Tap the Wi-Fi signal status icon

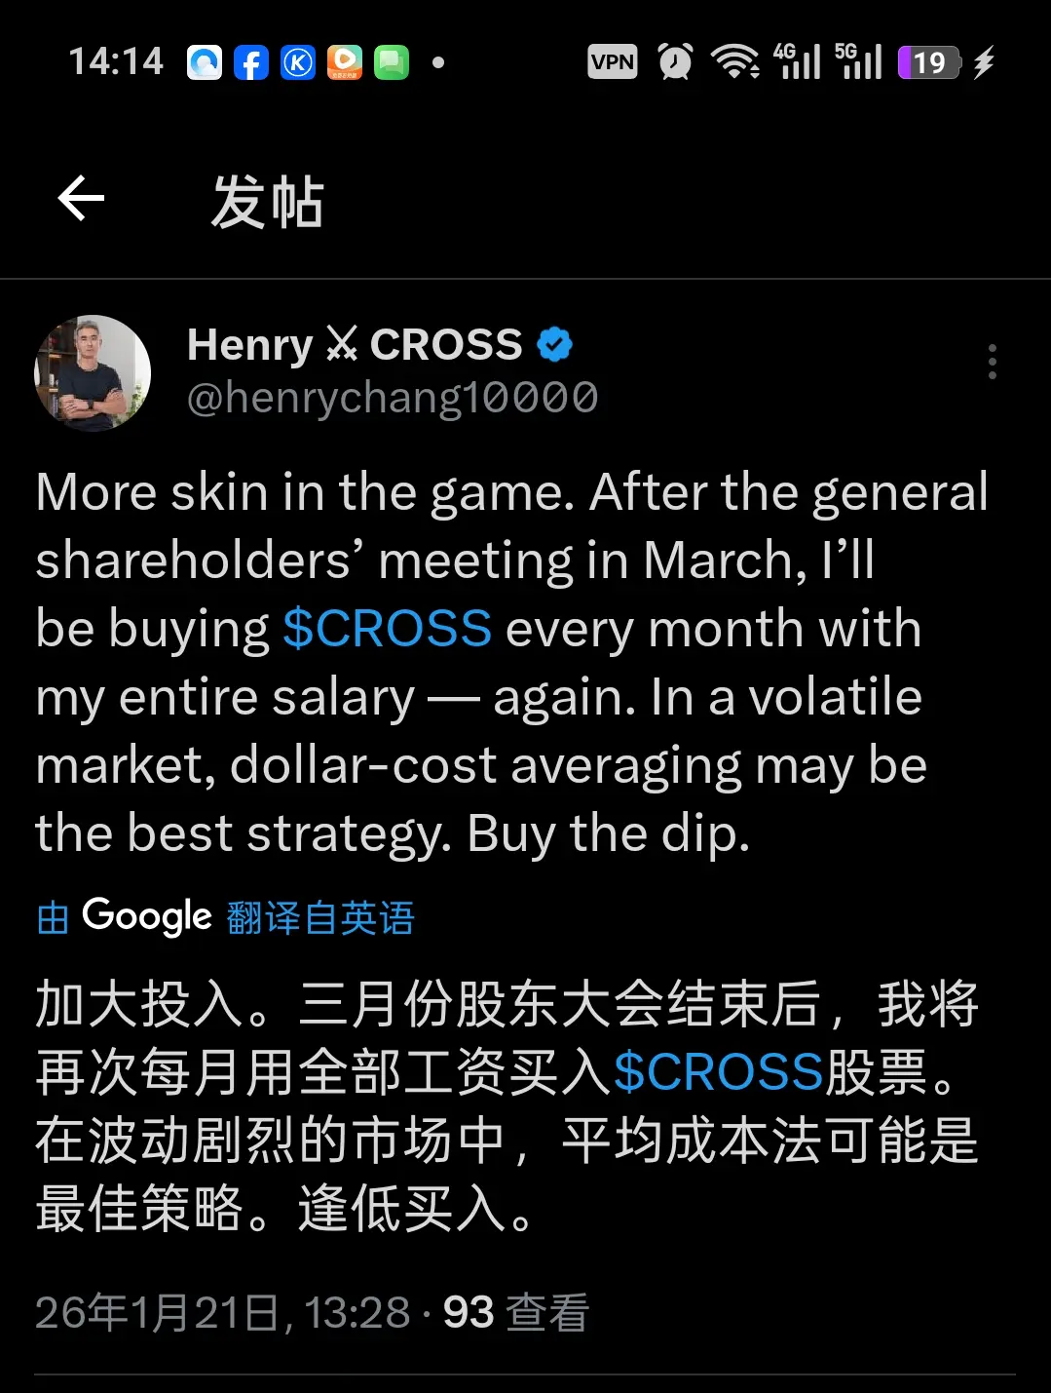tap(735, 61)
